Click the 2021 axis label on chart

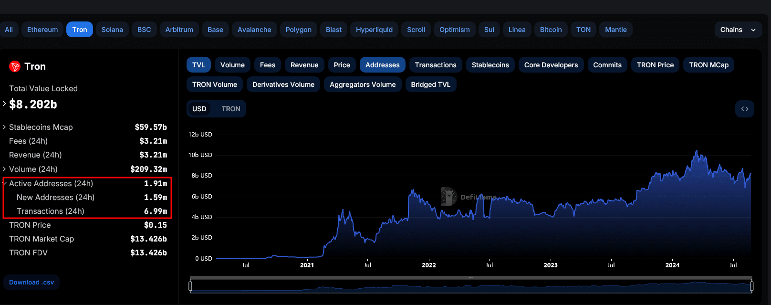click(x=307, y=265)
